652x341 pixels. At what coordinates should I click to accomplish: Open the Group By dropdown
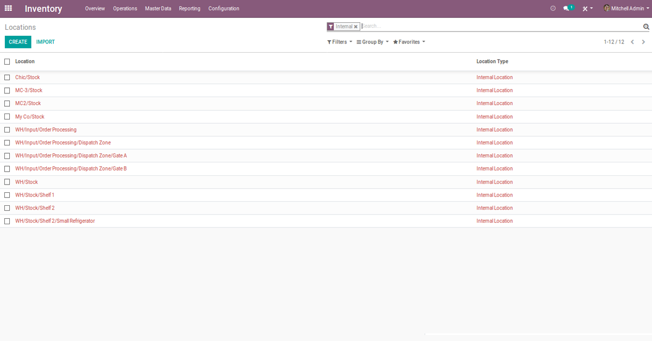click(373, 42)
